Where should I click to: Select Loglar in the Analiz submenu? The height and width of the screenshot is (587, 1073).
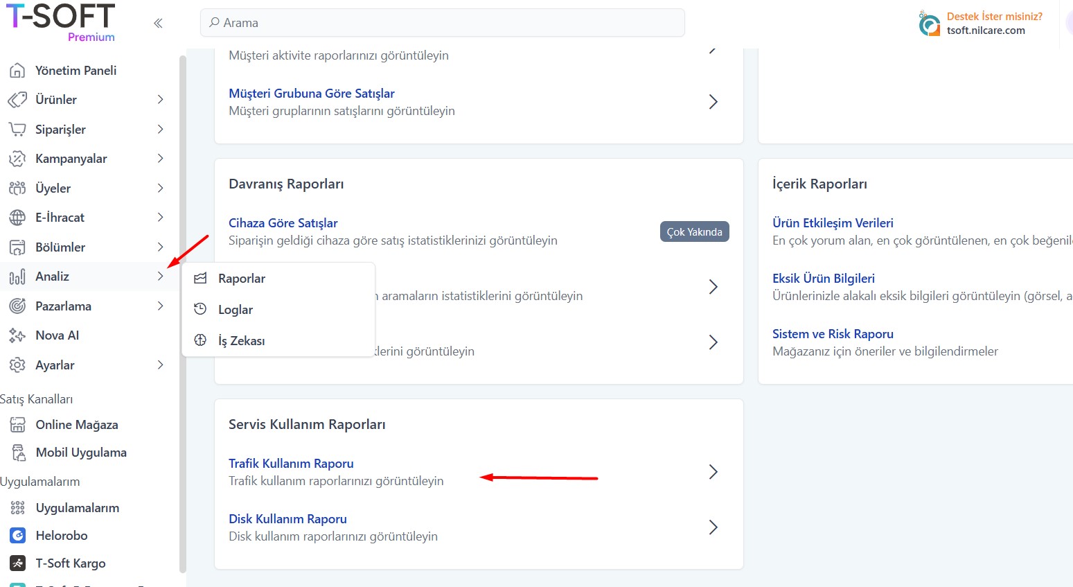(235, 309)
